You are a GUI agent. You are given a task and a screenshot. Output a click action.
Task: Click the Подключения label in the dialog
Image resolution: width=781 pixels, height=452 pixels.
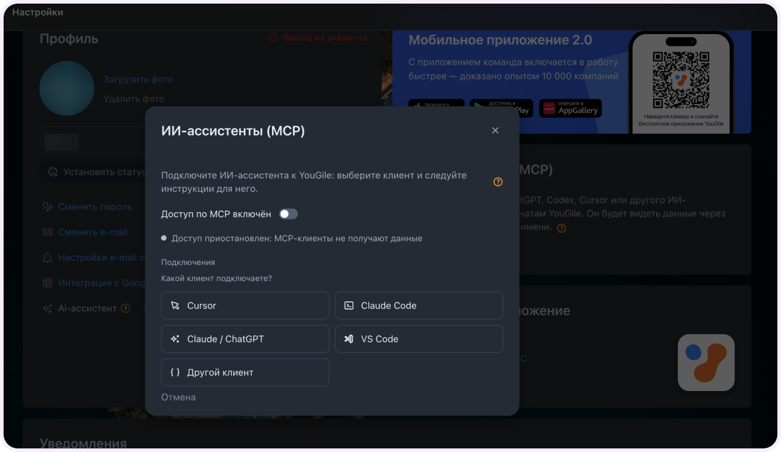coord(188,262)
